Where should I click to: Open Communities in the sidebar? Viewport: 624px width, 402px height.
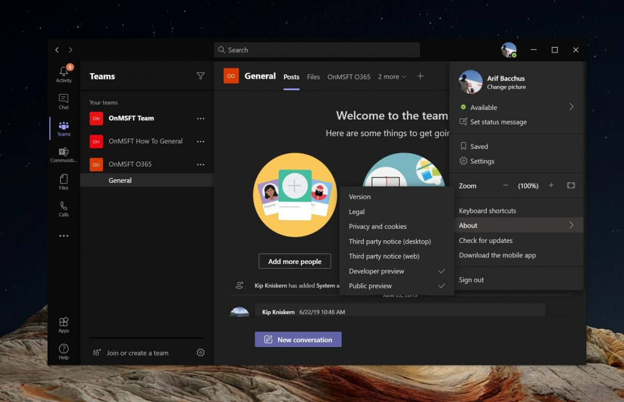[63, 155]
